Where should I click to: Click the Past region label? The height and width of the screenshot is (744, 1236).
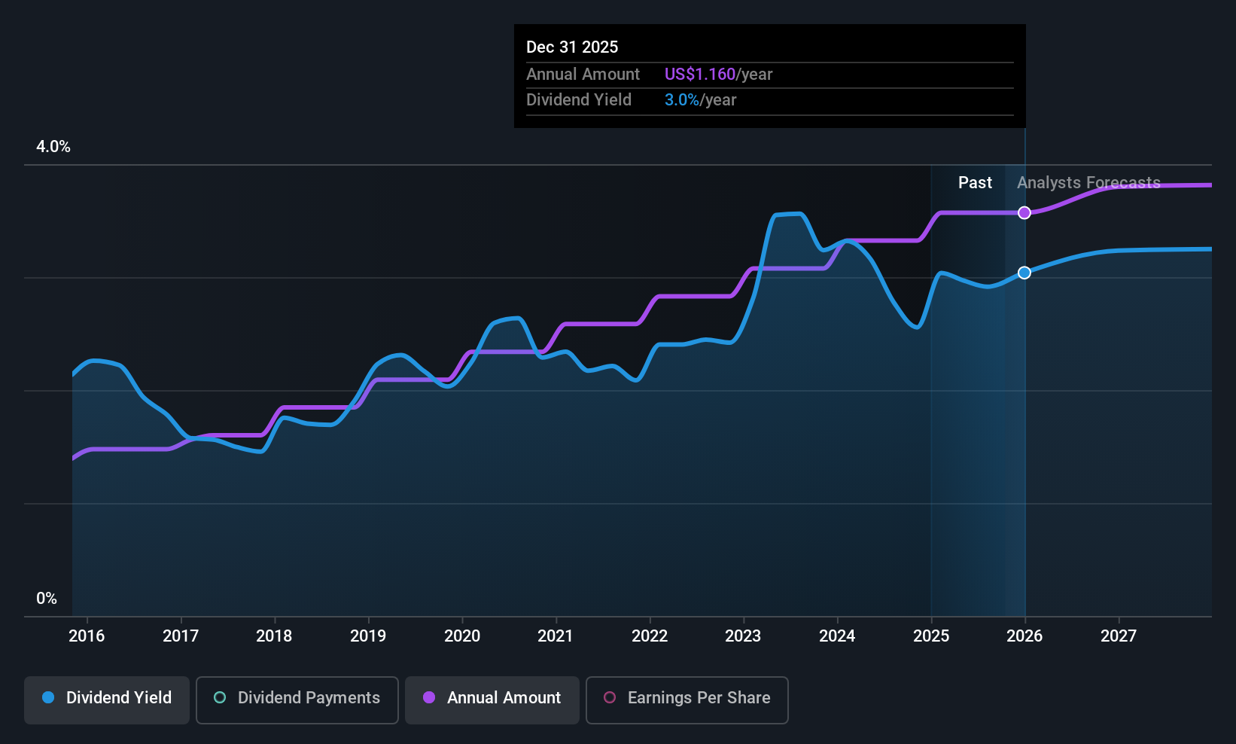point(975,183)
